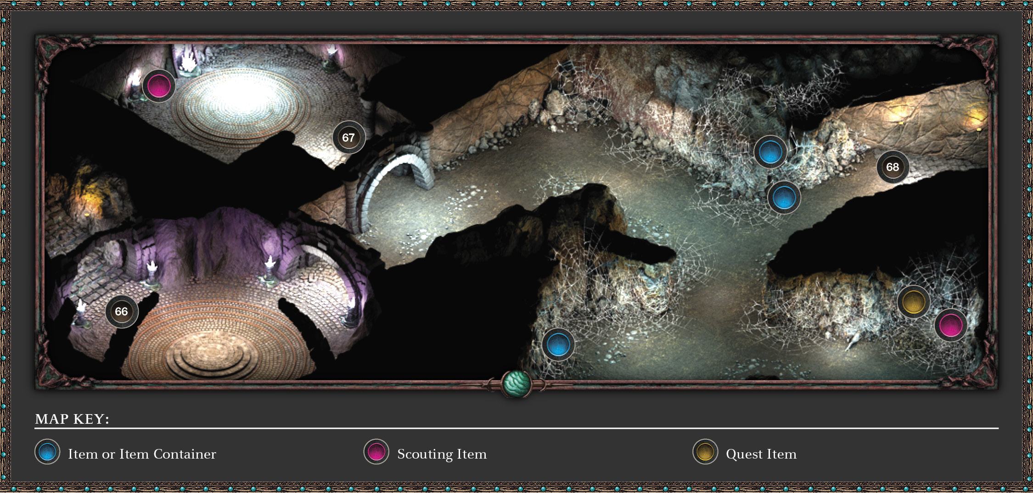Click the "Scouting Item" legend label
The image size is (1033, 493).
[442, 454]
